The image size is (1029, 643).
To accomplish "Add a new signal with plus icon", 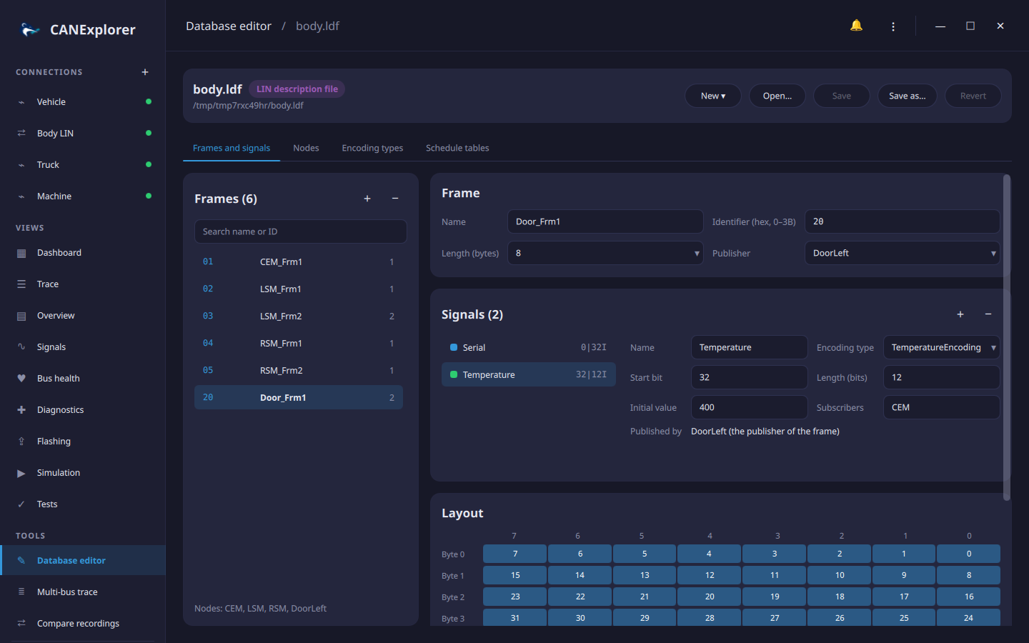I will point(960,314).
